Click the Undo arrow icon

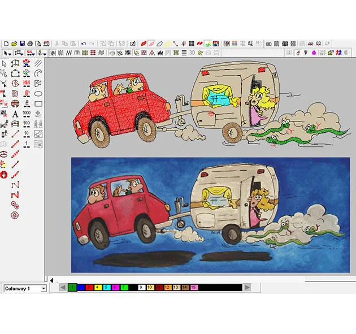tap(84, 44)
